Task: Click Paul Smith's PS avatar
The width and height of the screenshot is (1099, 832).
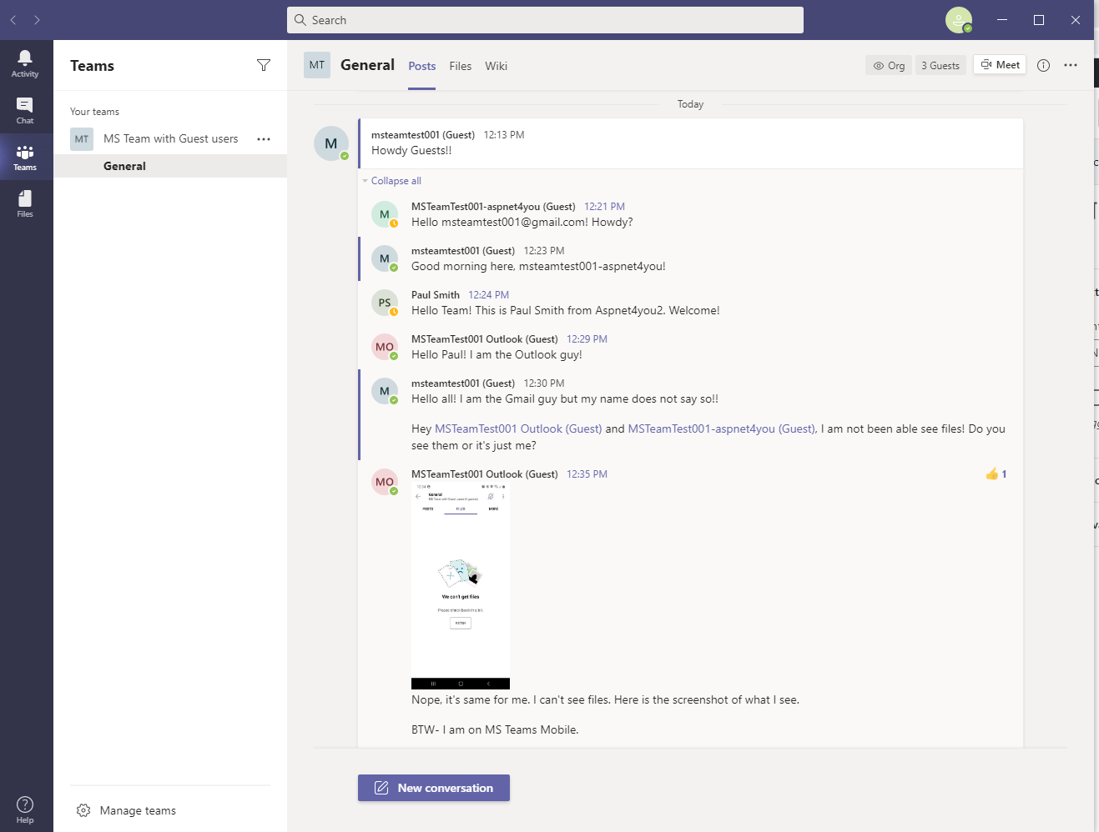Action: 385,303
